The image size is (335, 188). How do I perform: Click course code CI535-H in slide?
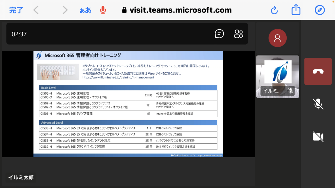pyautogui.click(x=46, y=140)
